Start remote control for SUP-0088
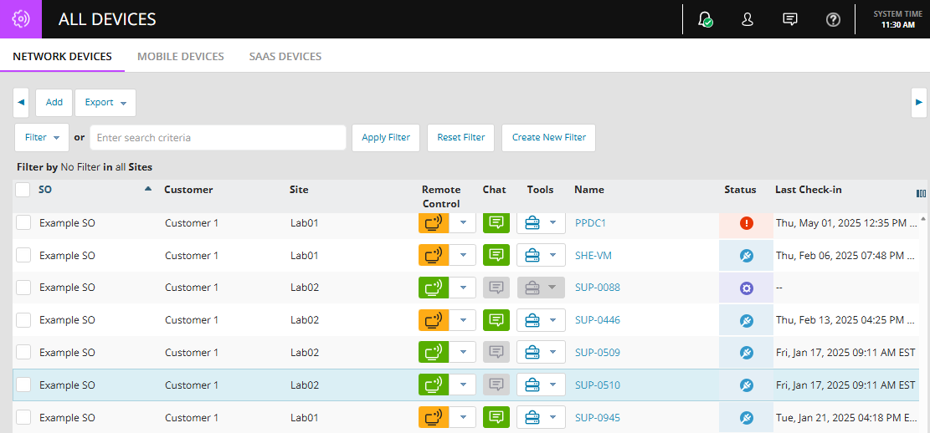Screen dimensions: 930x433 [433, 288]
